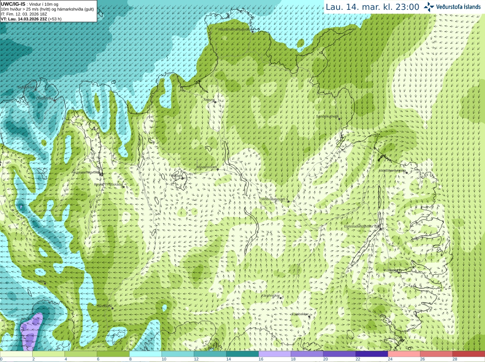Click the legend value '16'
This screenshot has width=485, height=362.
(261, 359)
